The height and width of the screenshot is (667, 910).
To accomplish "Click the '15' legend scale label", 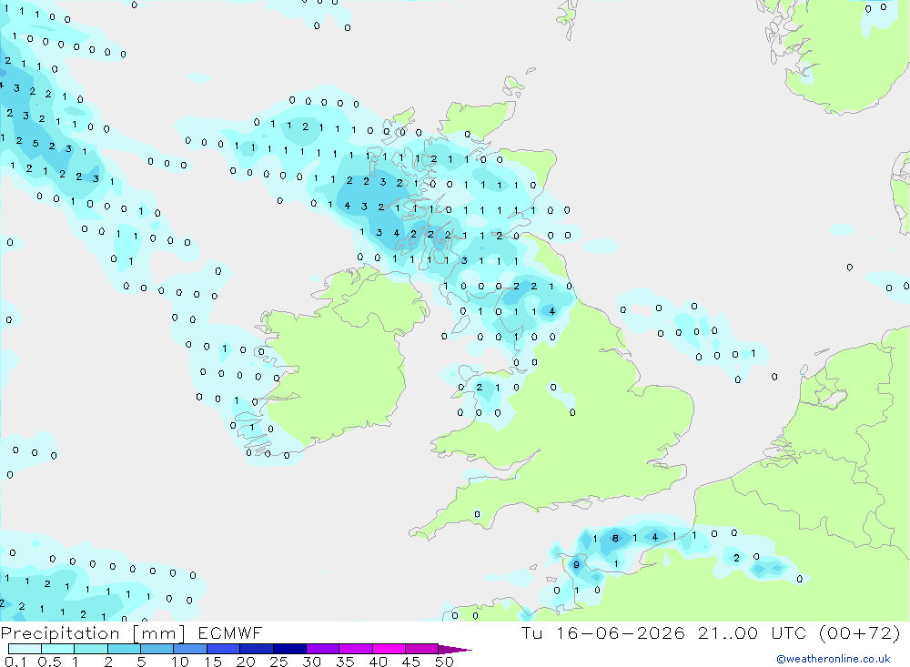I will pos(213,662).
